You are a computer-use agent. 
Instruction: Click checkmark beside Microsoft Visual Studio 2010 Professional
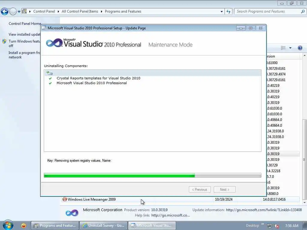tap(50, 83)
